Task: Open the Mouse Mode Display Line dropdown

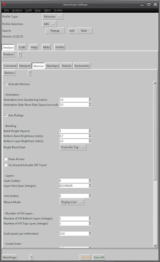Action: pyautogui.click(x=72, y=202)
